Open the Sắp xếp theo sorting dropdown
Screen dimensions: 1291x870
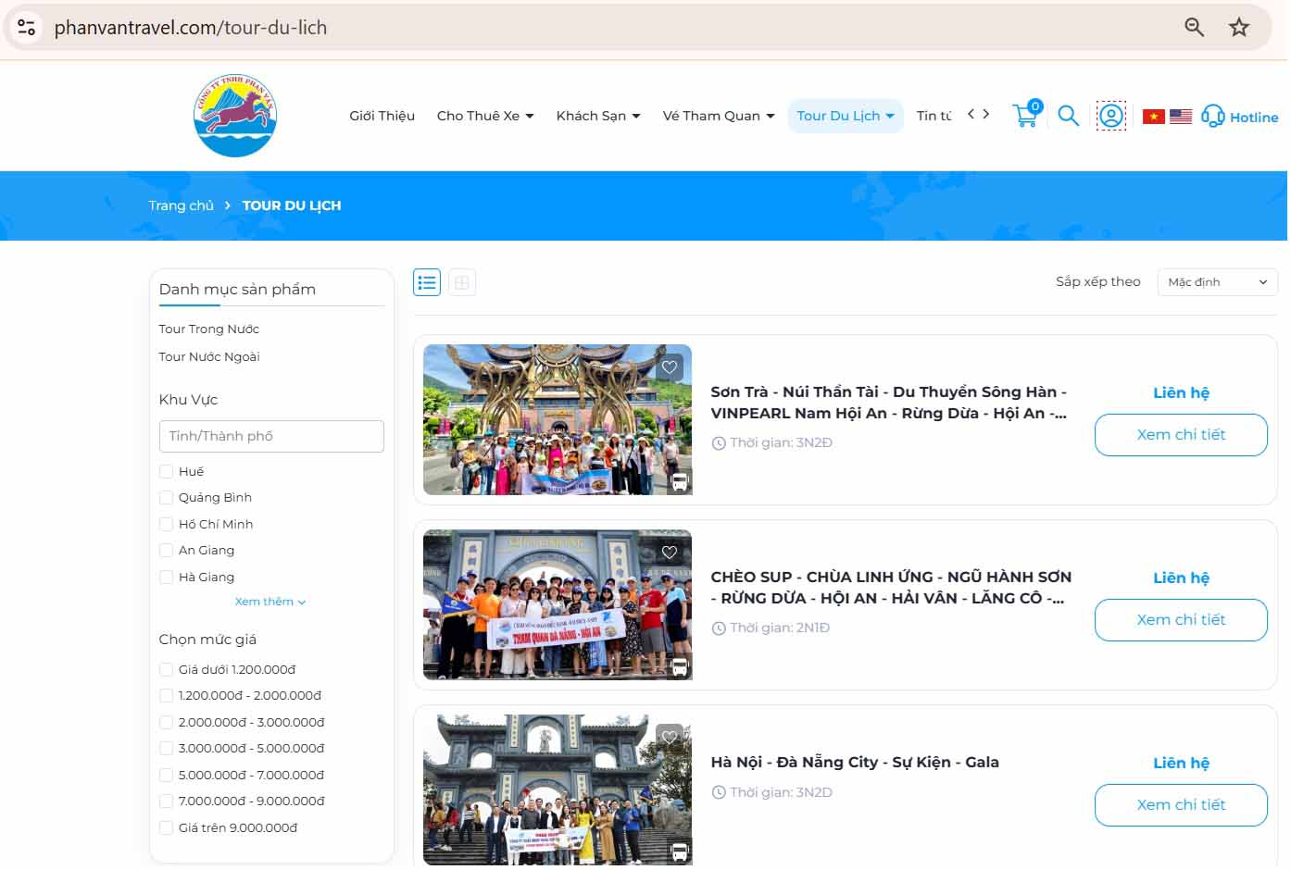(x=1217, y=282)
